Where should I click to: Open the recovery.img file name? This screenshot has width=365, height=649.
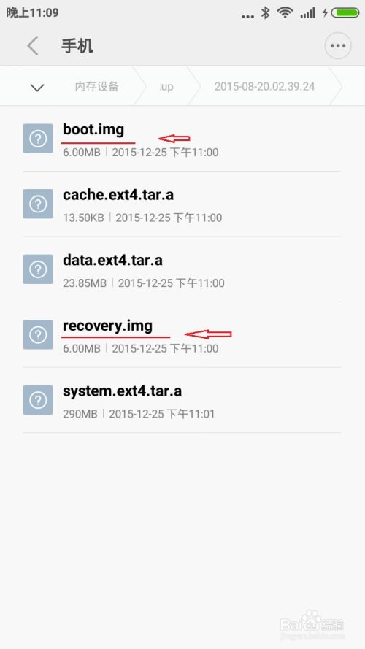coord(107,326)
